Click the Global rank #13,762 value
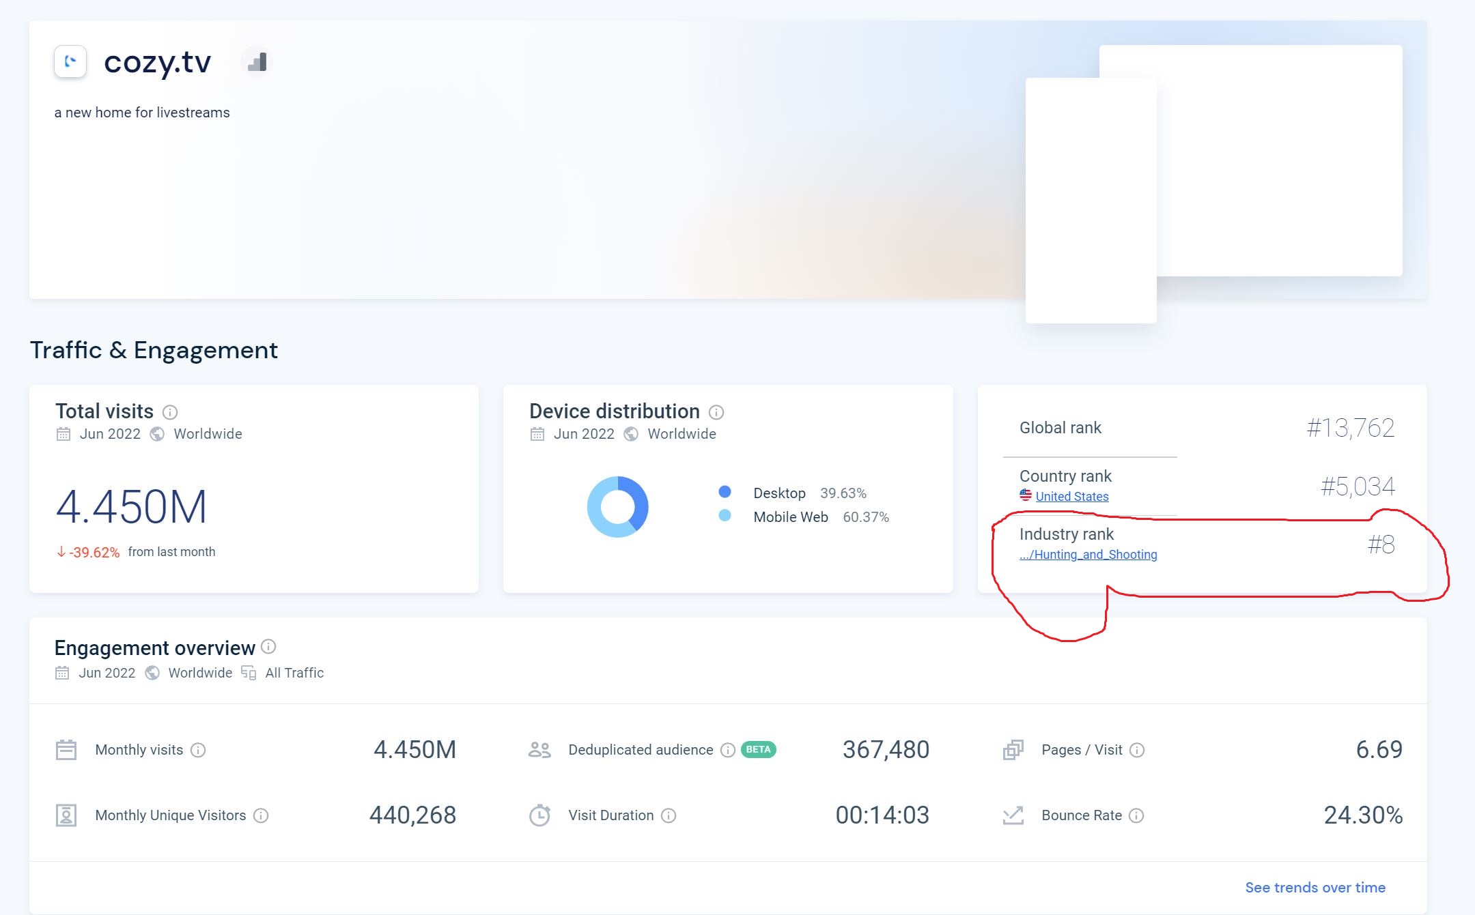This screenshot has height=915, width=1475. [1351, 428]
